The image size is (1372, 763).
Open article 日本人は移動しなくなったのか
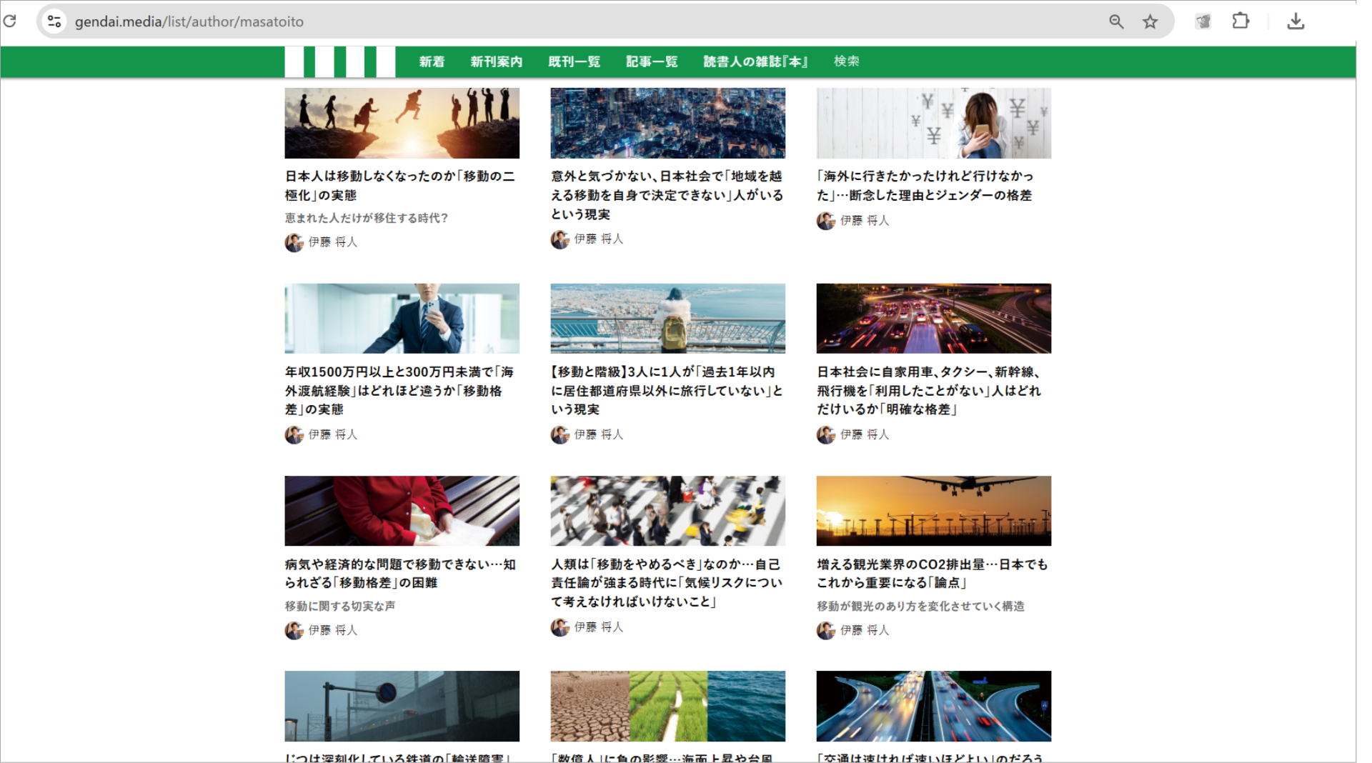[400, 185]
